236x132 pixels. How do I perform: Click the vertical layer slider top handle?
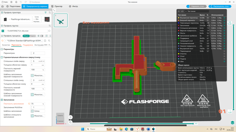[x=234, y=25]
